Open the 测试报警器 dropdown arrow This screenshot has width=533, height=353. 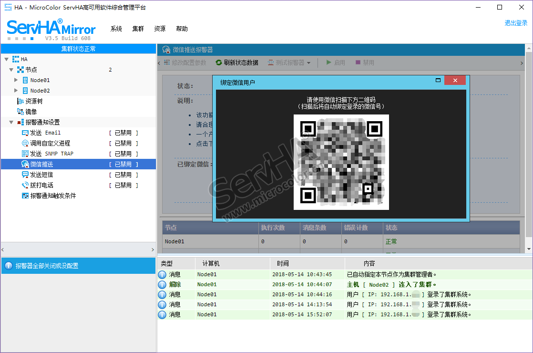[309, 63]
